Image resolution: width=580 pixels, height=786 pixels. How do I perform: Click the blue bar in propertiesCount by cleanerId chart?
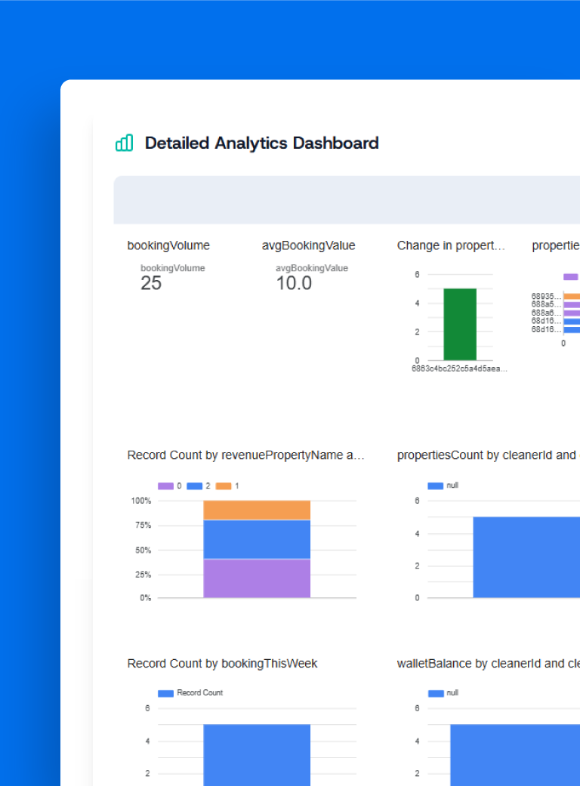click(x=526, y=557)
